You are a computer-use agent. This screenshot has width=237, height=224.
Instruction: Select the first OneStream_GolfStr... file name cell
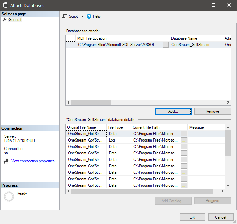86,134
